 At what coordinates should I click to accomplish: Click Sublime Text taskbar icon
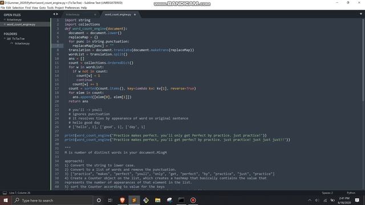click(x=134, y=200)
